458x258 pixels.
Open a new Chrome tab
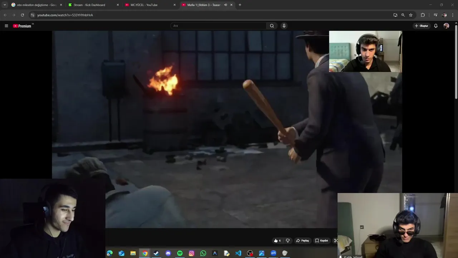[x=240, y=5]
